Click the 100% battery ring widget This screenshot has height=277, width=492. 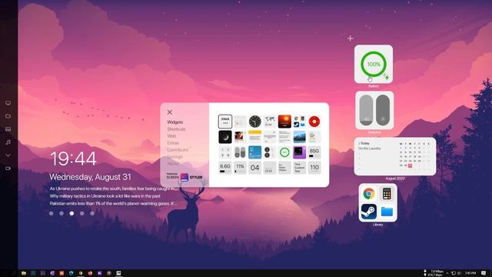[374, 64]
